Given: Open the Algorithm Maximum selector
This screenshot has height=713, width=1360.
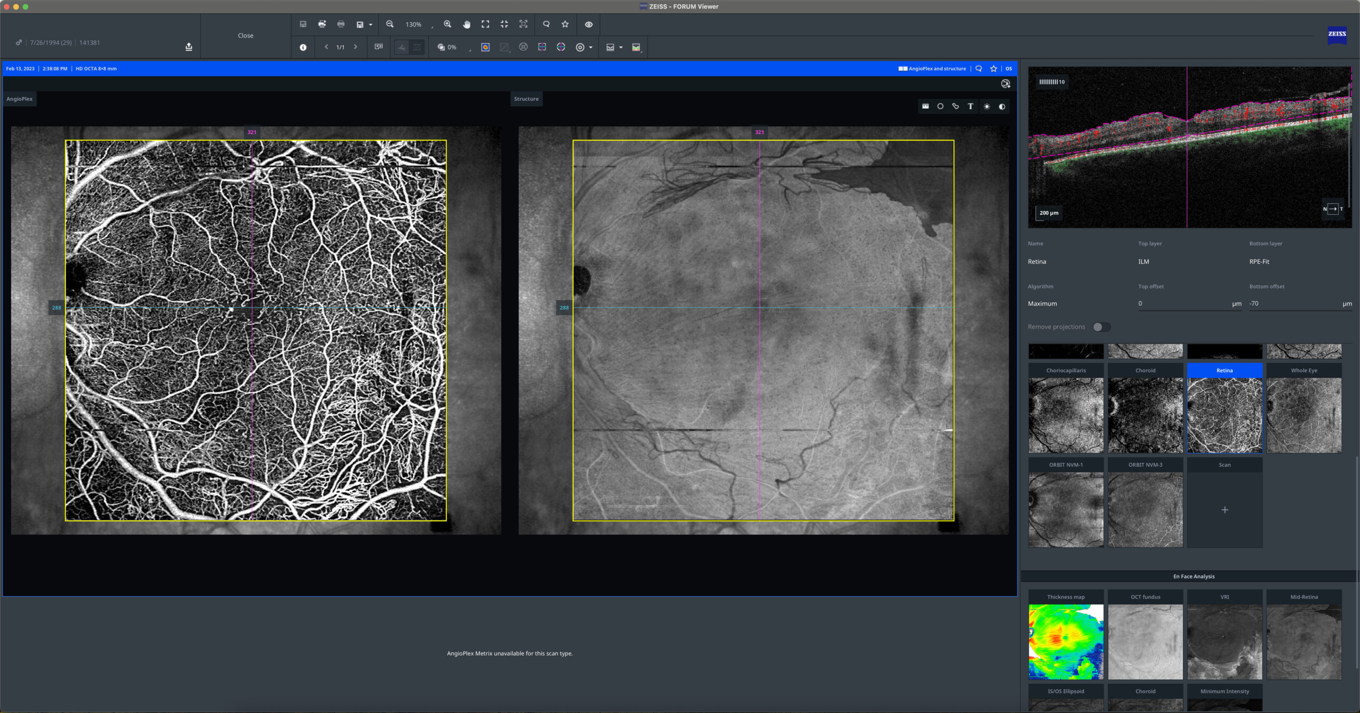Looking at the screenshot, I should 1042,304.
